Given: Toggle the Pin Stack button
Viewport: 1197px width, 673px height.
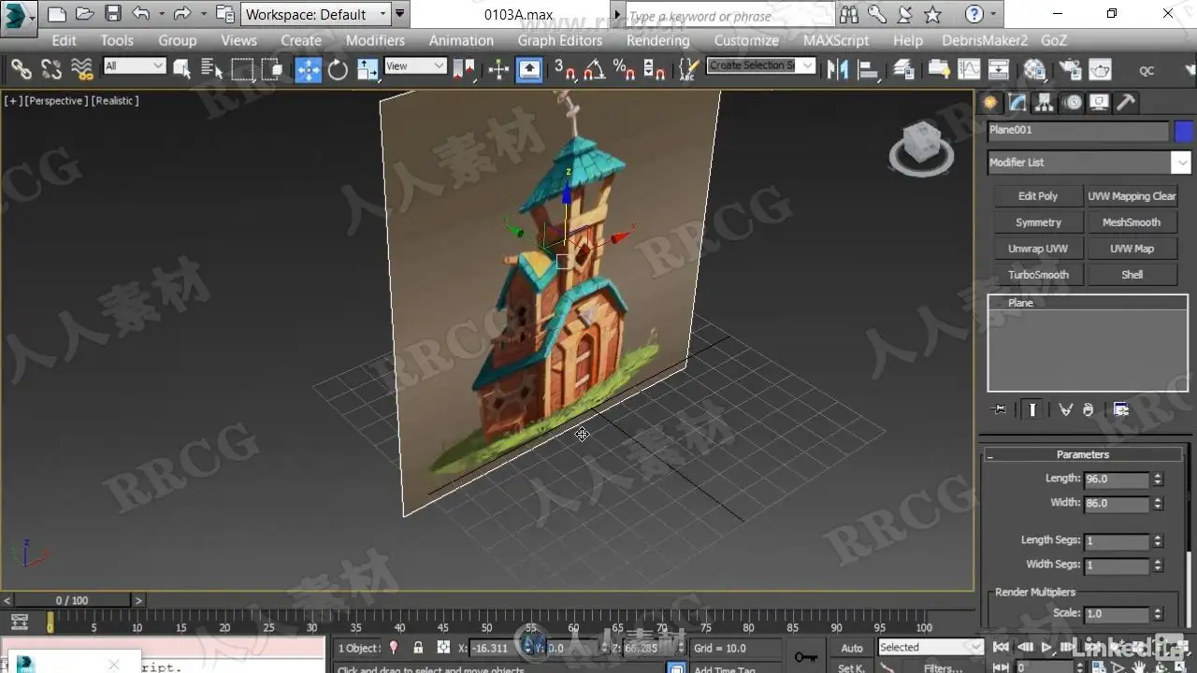Looking at the screenshot, I should click(1000, 409).
